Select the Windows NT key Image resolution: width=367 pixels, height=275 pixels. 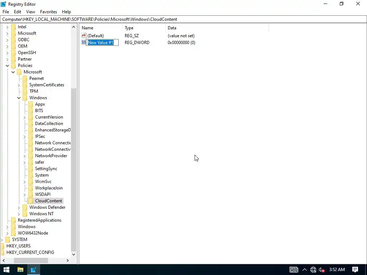tap(42, 214)
